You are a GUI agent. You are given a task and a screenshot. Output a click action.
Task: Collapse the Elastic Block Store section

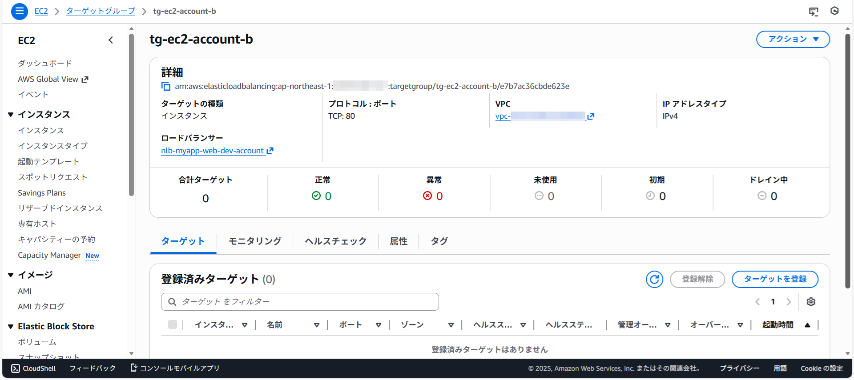tap(11, 327)
